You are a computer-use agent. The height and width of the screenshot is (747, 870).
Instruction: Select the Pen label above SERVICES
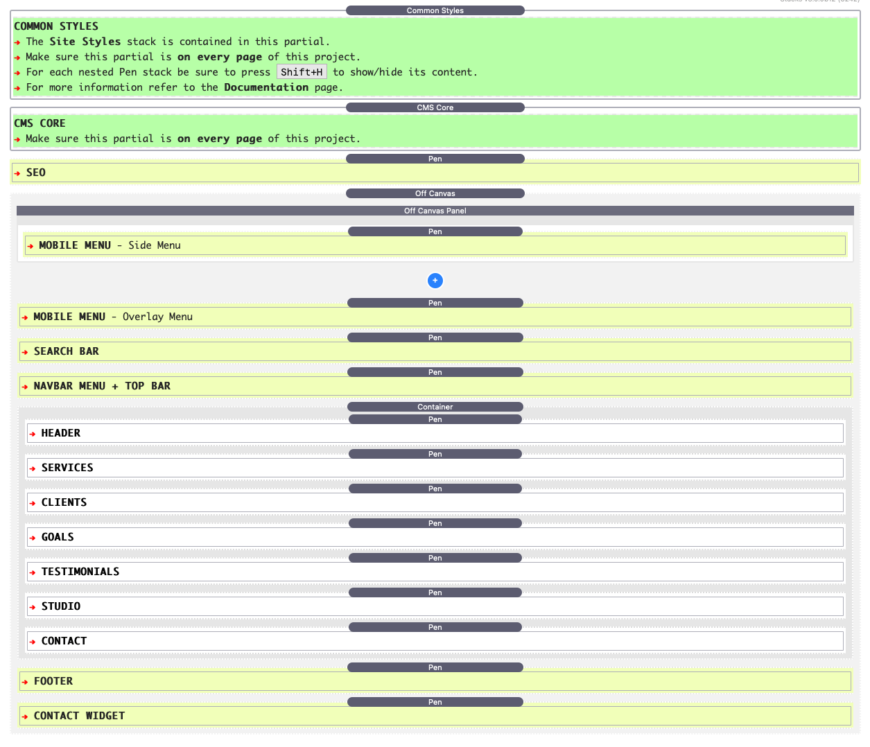(435, 454)
